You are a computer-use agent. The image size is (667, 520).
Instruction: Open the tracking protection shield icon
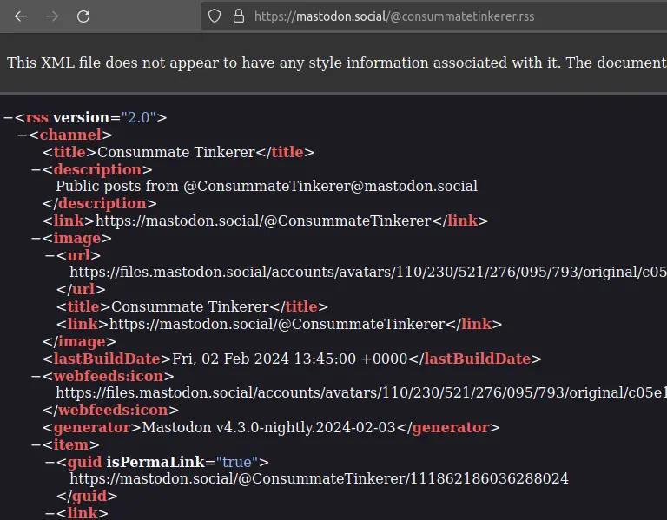pyautogui.click(x=215, y=16)
